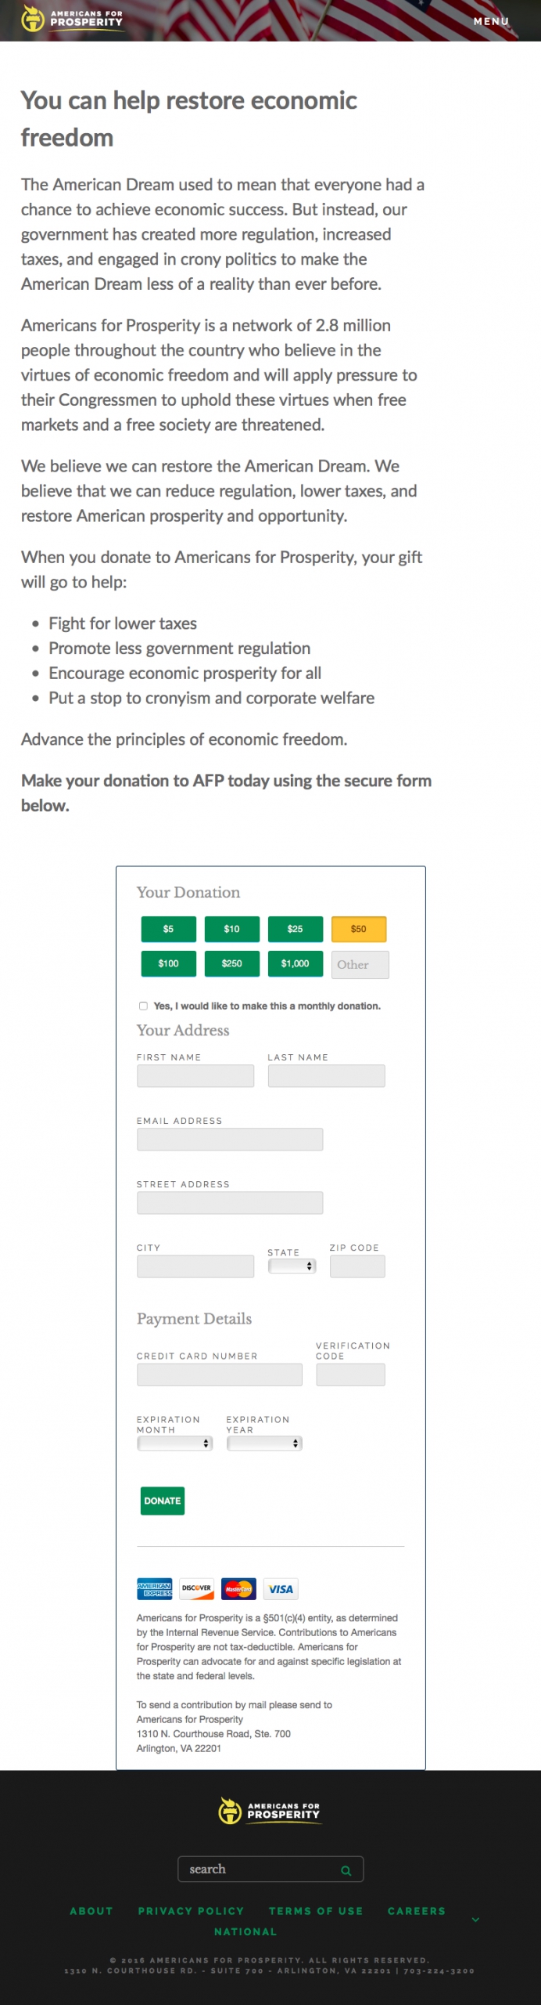
Task: Select the $50 donation amount
Action: (x=358, y=929)
